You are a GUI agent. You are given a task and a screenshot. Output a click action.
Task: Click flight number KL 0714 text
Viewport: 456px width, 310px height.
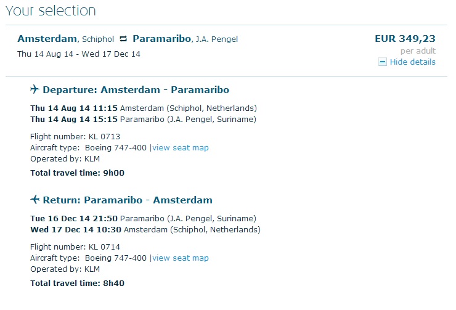tap(75, 247)
